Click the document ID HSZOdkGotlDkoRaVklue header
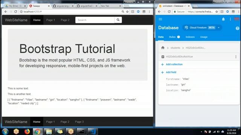The width and height of the screenshot is (241, 135). 179,57
